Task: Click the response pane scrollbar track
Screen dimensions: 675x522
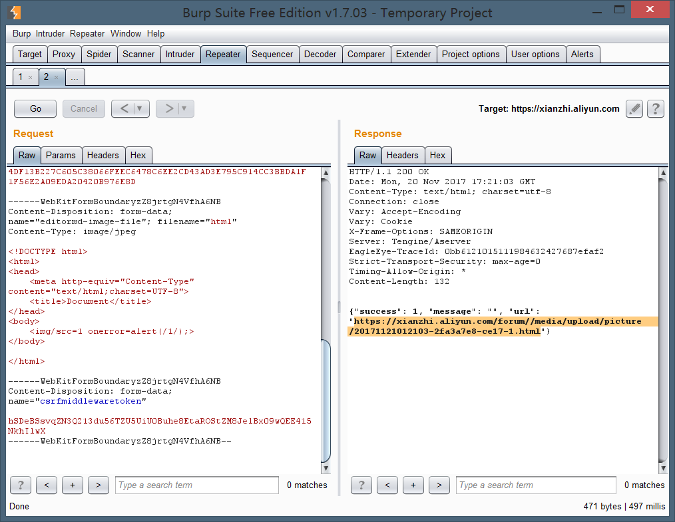Action: [664, 321]
